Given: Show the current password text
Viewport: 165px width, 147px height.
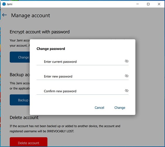Looking at the screenshot, I should click(x=127, y=61).
